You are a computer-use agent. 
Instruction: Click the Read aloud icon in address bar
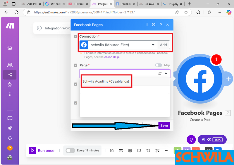[177, 12]
